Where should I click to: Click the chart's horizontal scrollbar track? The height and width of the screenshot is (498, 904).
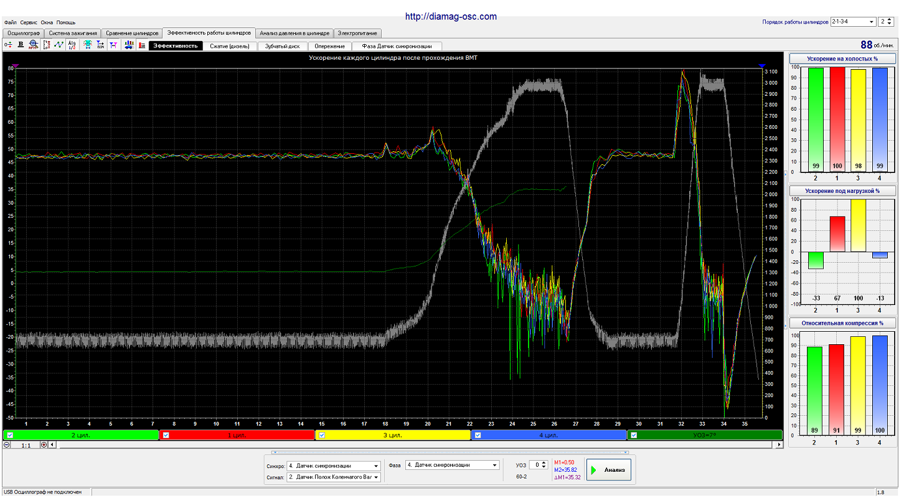click(415, 445)
